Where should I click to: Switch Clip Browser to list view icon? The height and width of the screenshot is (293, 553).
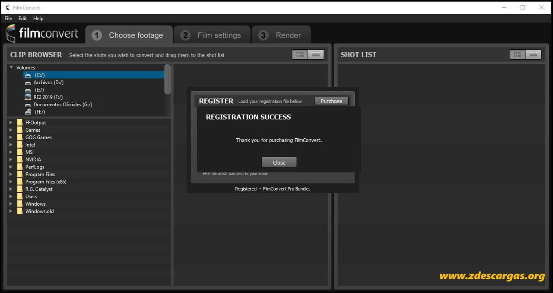[x=316, y=54]
